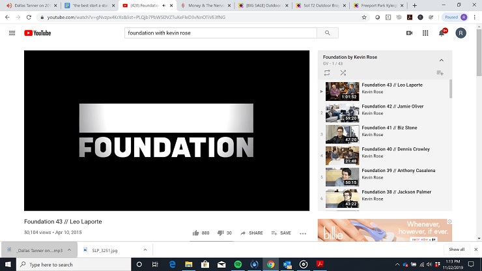Show hidden system tray icons
Viewport: 482px width, 271px height.
click(397, 264)
